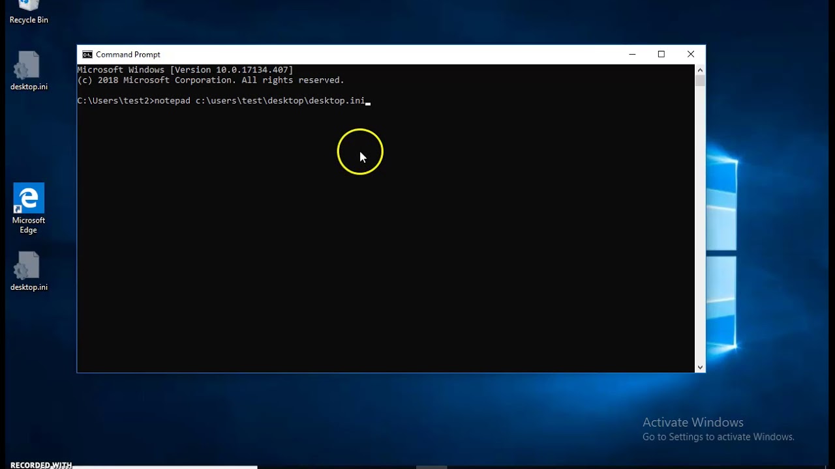Click the scrollbar down arrow in Command Prompt
The width and height of the screenshot is (835, 469).
(x=700, y=367)
